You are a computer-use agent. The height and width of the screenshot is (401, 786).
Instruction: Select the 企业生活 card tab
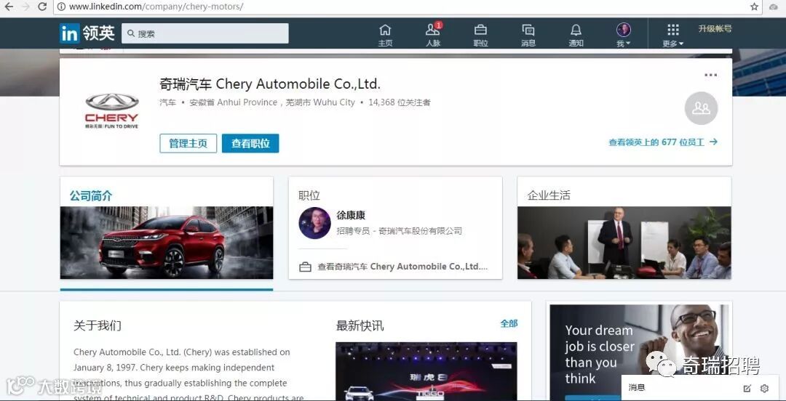(x=624, y=228)
